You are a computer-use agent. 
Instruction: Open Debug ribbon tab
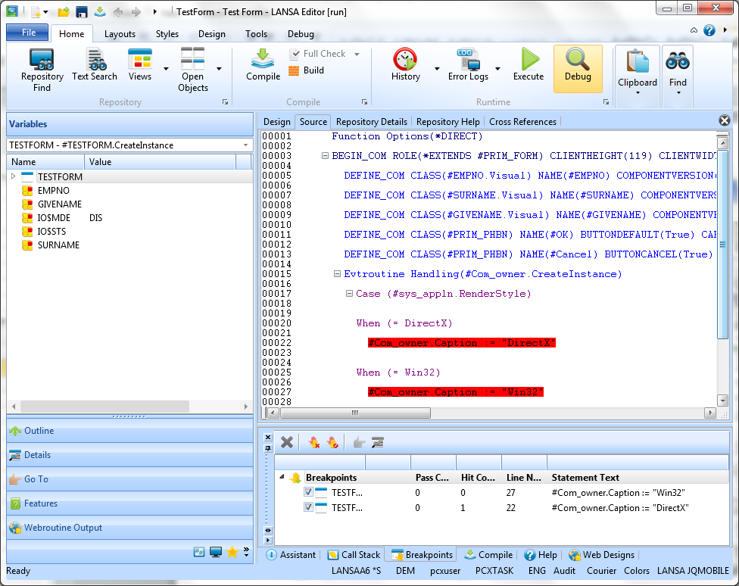[x=301, y=34]
